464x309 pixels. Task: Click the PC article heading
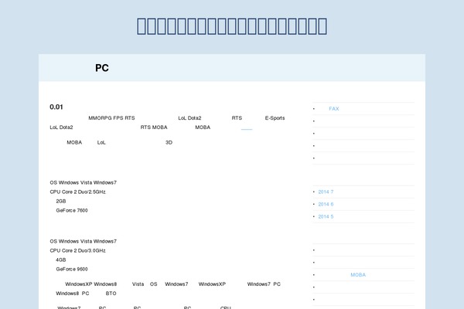102,68
